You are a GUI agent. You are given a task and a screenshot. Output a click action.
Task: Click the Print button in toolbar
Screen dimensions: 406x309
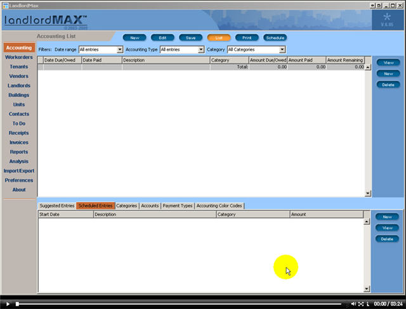[x=247, y=38]
